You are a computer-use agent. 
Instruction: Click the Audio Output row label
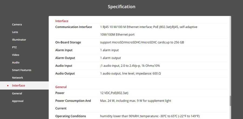point(65,73)
